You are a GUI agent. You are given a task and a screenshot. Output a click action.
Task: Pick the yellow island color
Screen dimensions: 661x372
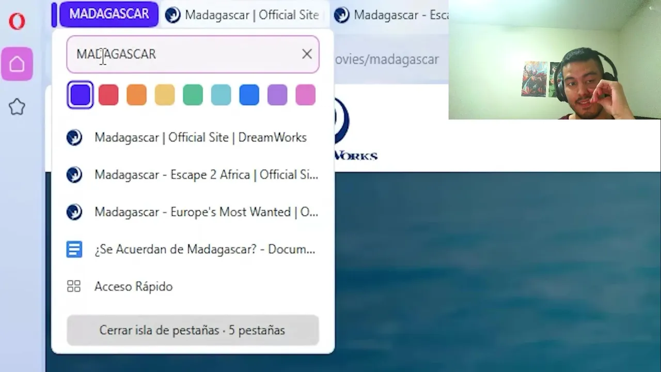coord(165,95)
